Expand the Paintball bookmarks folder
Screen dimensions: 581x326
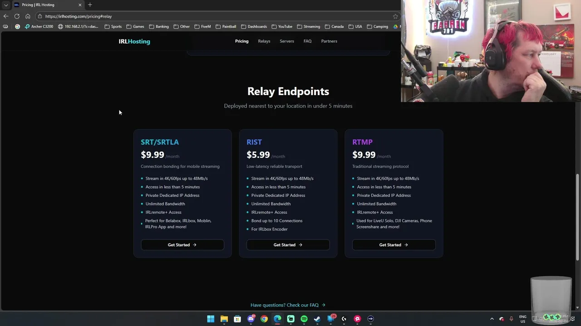[x=226, y=26]
